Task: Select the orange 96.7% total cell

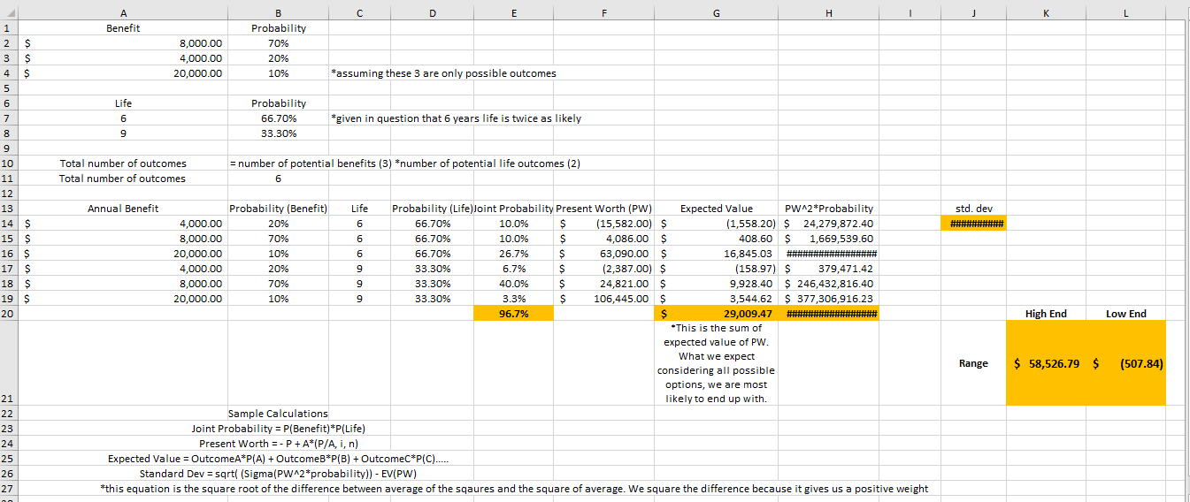Action: coord(513,314)
